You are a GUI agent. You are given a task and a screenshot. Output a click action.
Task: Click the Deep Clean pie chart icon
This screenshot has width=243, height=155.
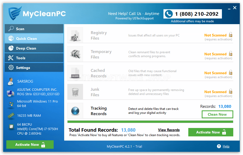[x=11, y=48]
